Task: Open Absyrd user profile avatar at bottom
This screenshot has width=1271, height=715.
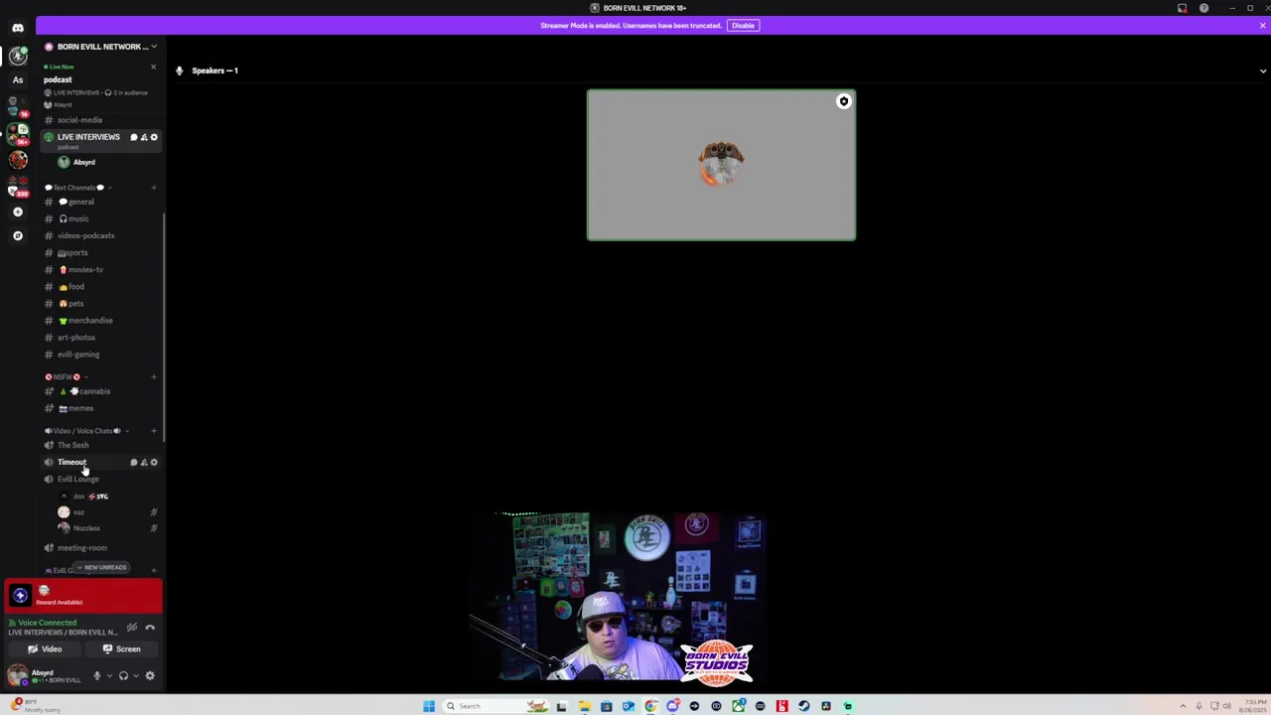Action: [17, 675]
